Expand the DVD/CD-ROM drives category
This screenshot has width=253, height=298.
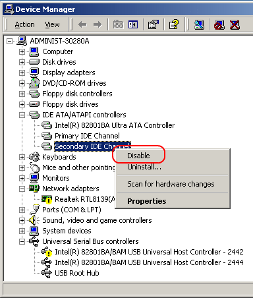[22, 83]
